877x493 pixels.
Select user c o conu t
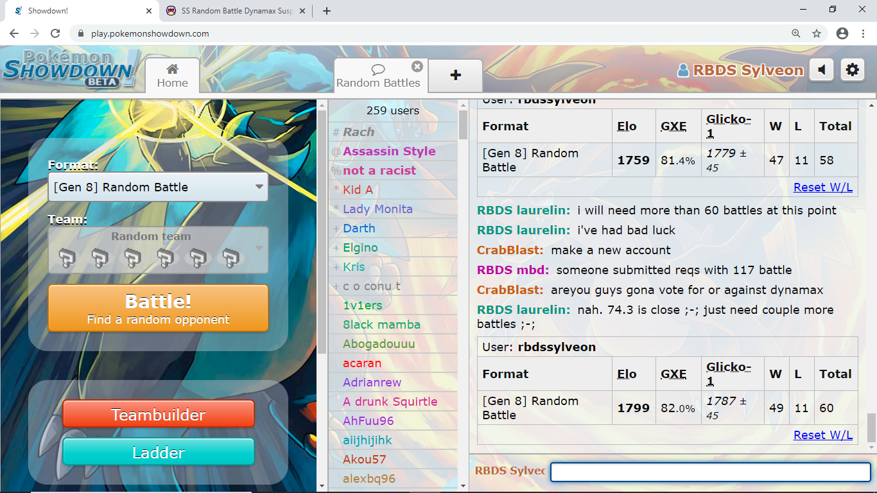coord(393,286)
